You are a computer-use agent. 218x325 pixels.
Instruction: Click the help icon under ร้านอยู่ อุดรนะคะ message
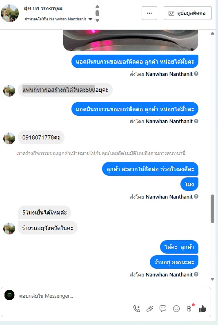[x=196, y=274]
